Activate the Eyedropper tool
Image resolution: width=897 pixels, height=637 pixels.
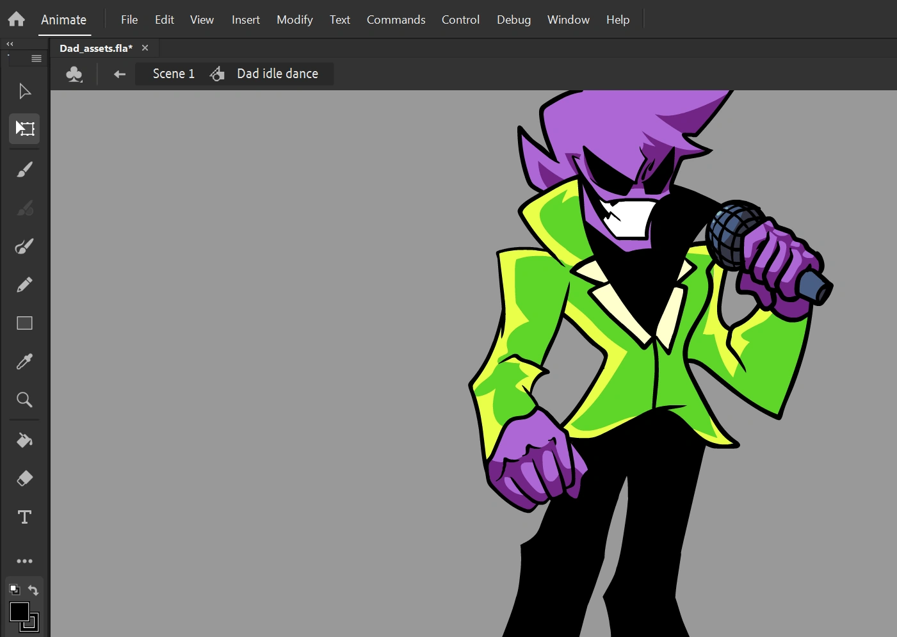[24, 362]
